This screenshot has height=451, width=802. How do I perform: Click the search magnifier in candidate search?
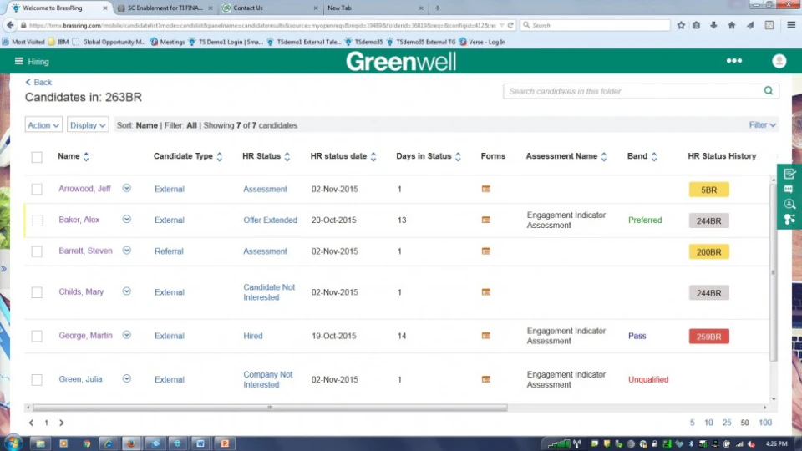pyautogui.click(x=768, y=91)
